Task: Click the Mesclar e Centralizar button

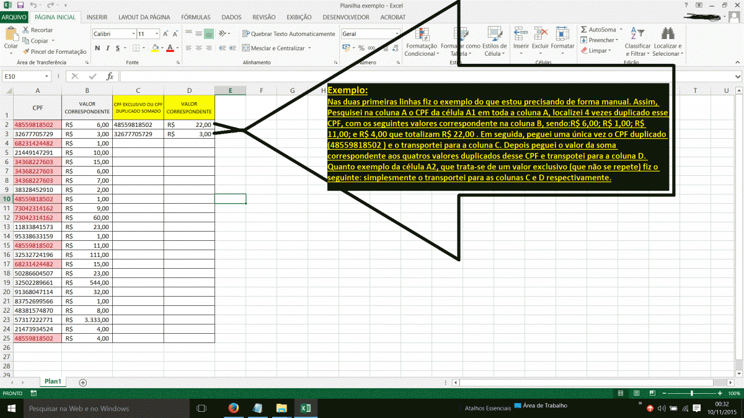Action: pos(278,48)
